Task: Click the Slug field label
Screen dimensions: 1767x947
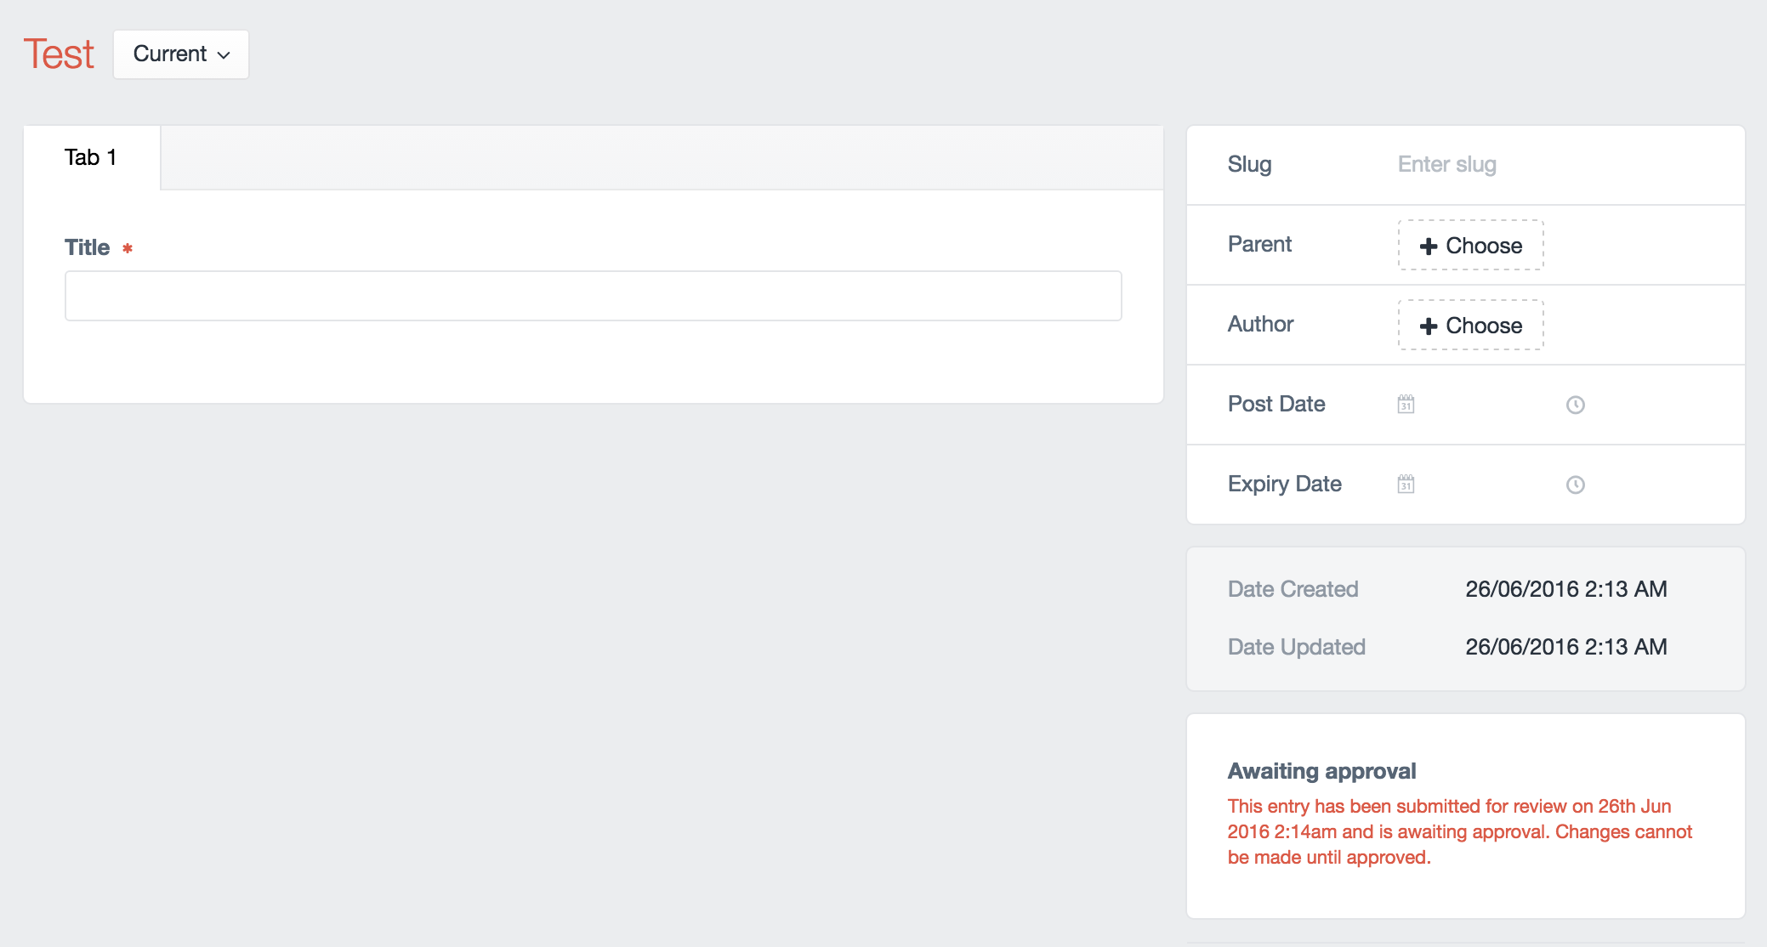Action: pyautogui.click(x=1249, y=165)
